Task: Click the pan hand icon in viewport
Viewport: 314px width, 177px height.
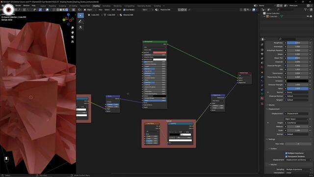Action: [x=73, y=32]
